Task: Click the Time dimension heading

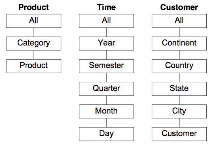Action: 106,7
